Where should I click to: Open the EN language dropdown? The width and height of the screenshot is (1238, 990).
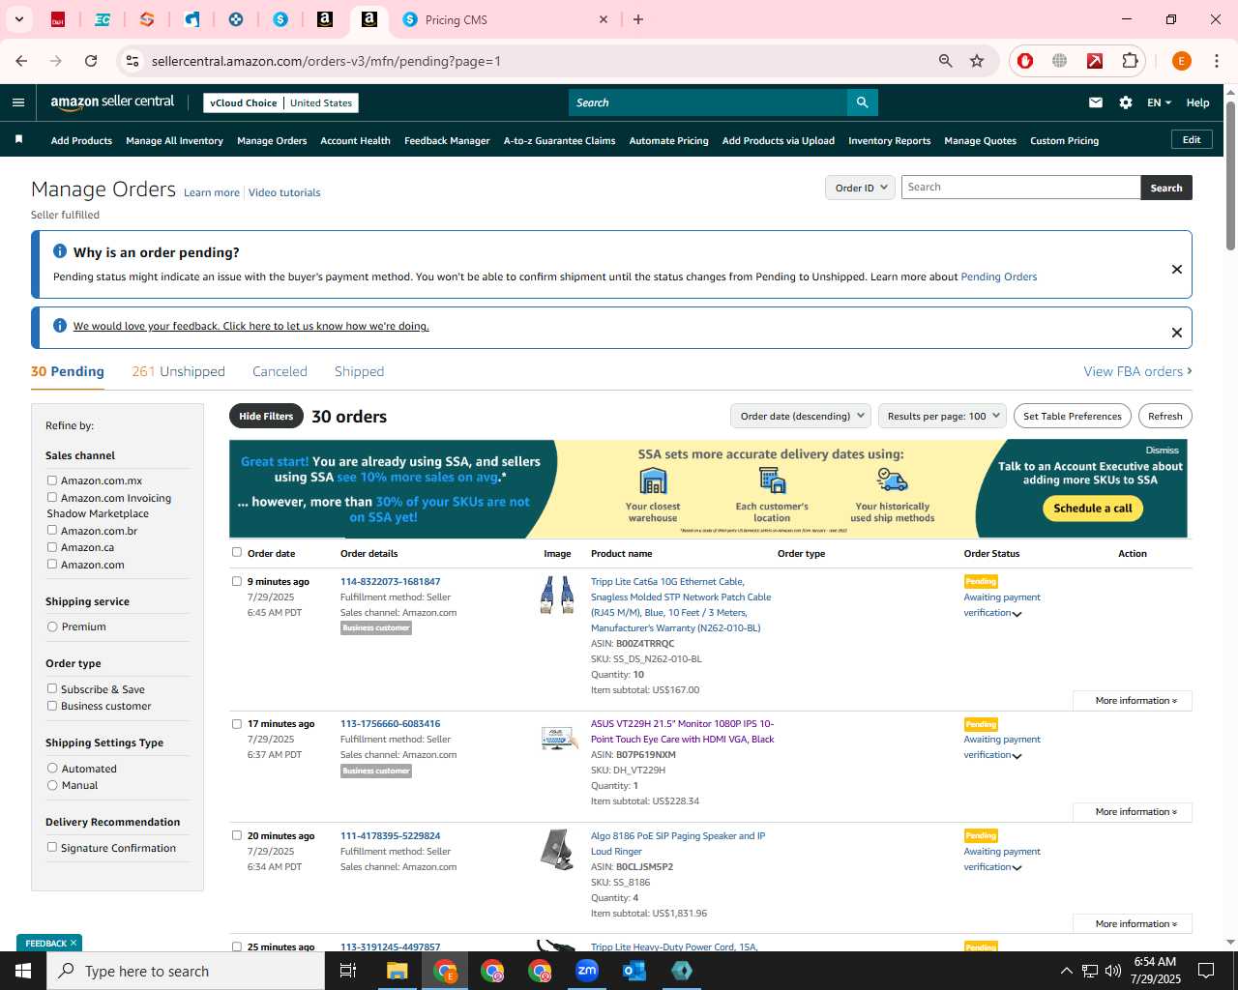coord(1159,102)
